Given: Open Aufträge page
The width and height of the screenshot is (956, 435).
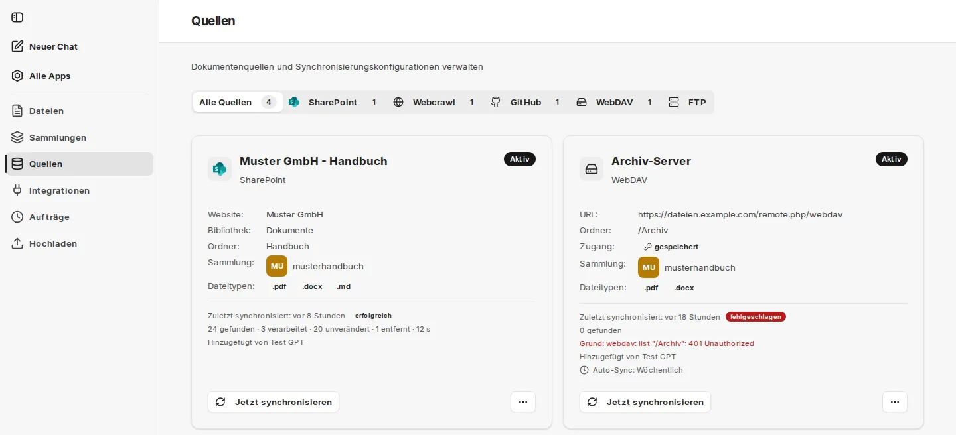Looking at the screenshot, I should coord(79,217).
